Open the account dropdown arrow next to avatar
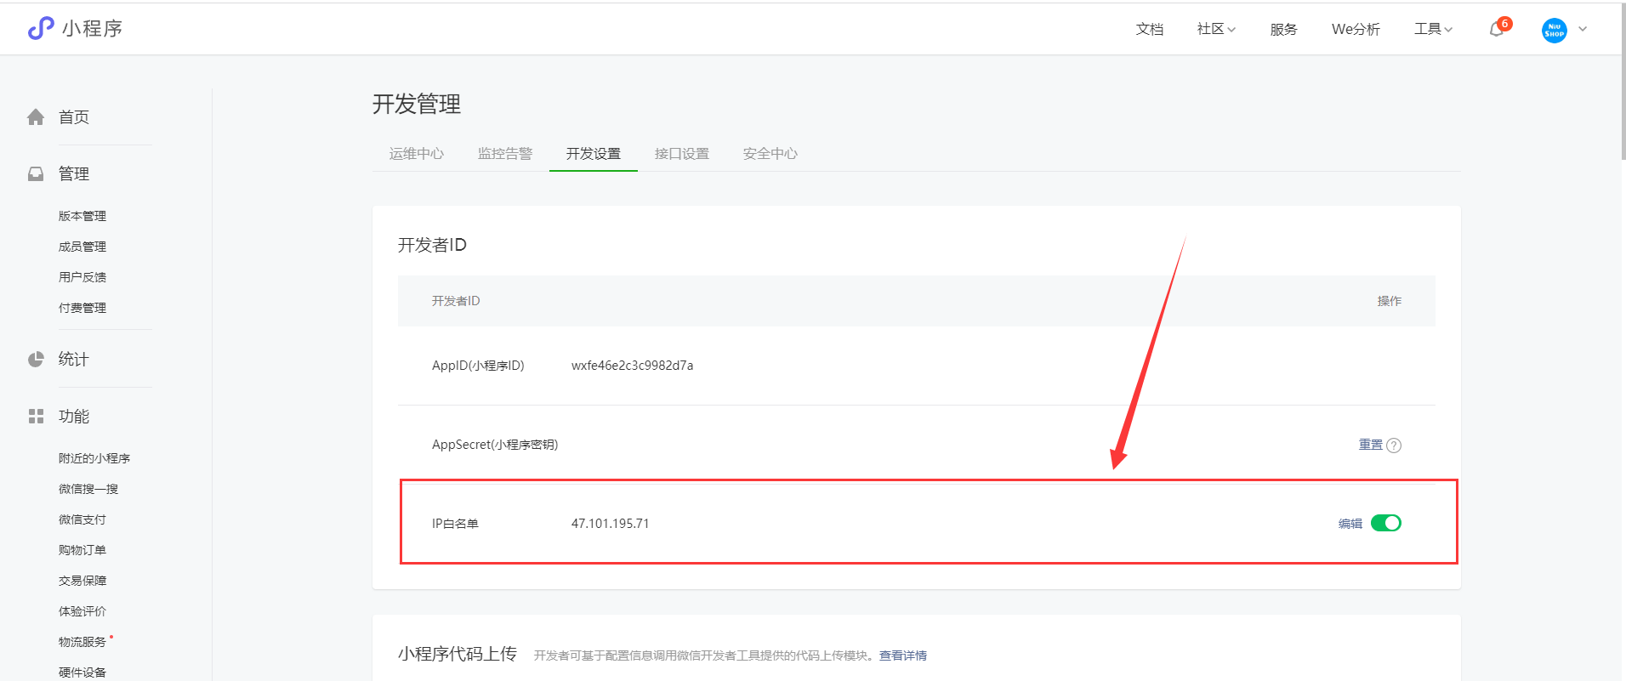The width and height of the screenshot is (1626, 681). coord(1583,29)
